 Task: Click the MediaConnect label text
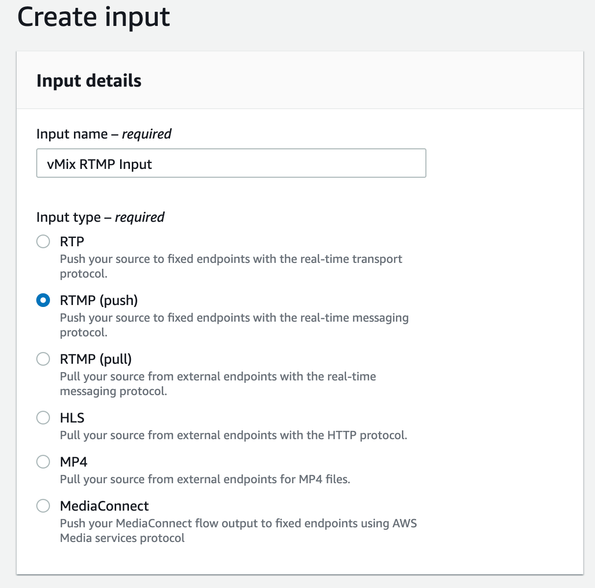click(x=104, y=506)
